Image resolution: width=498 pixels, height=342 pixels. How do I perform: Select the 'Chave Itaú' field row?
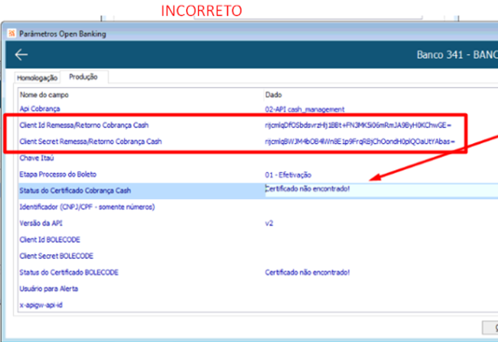37,158
